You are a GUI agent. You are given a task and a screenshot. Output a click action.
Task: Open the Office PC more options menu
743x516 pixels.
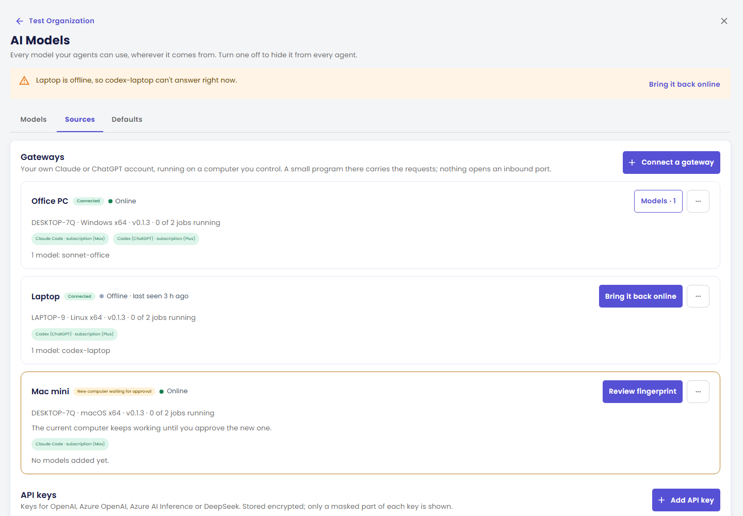click(698, 201)
